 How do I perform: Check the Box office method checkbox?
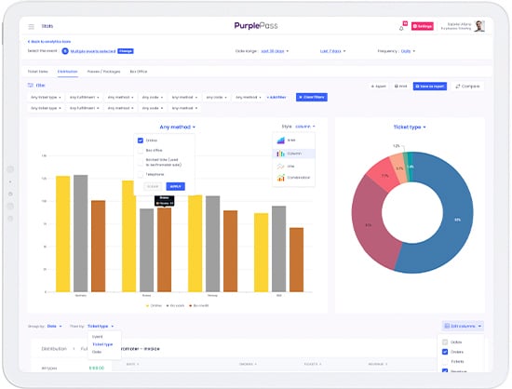click(141, 151)
